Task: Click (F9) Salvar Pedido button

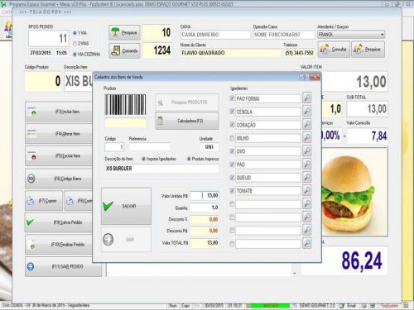Action: point(59,222)
